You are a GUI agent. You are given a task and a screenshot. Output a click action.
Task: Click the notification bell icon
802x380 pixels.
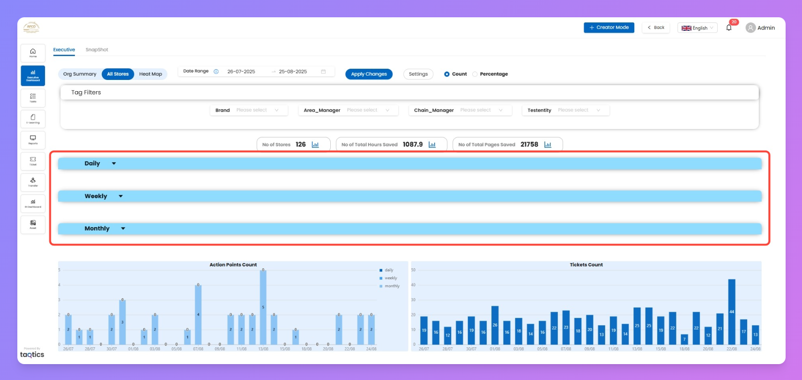point(729,28)
